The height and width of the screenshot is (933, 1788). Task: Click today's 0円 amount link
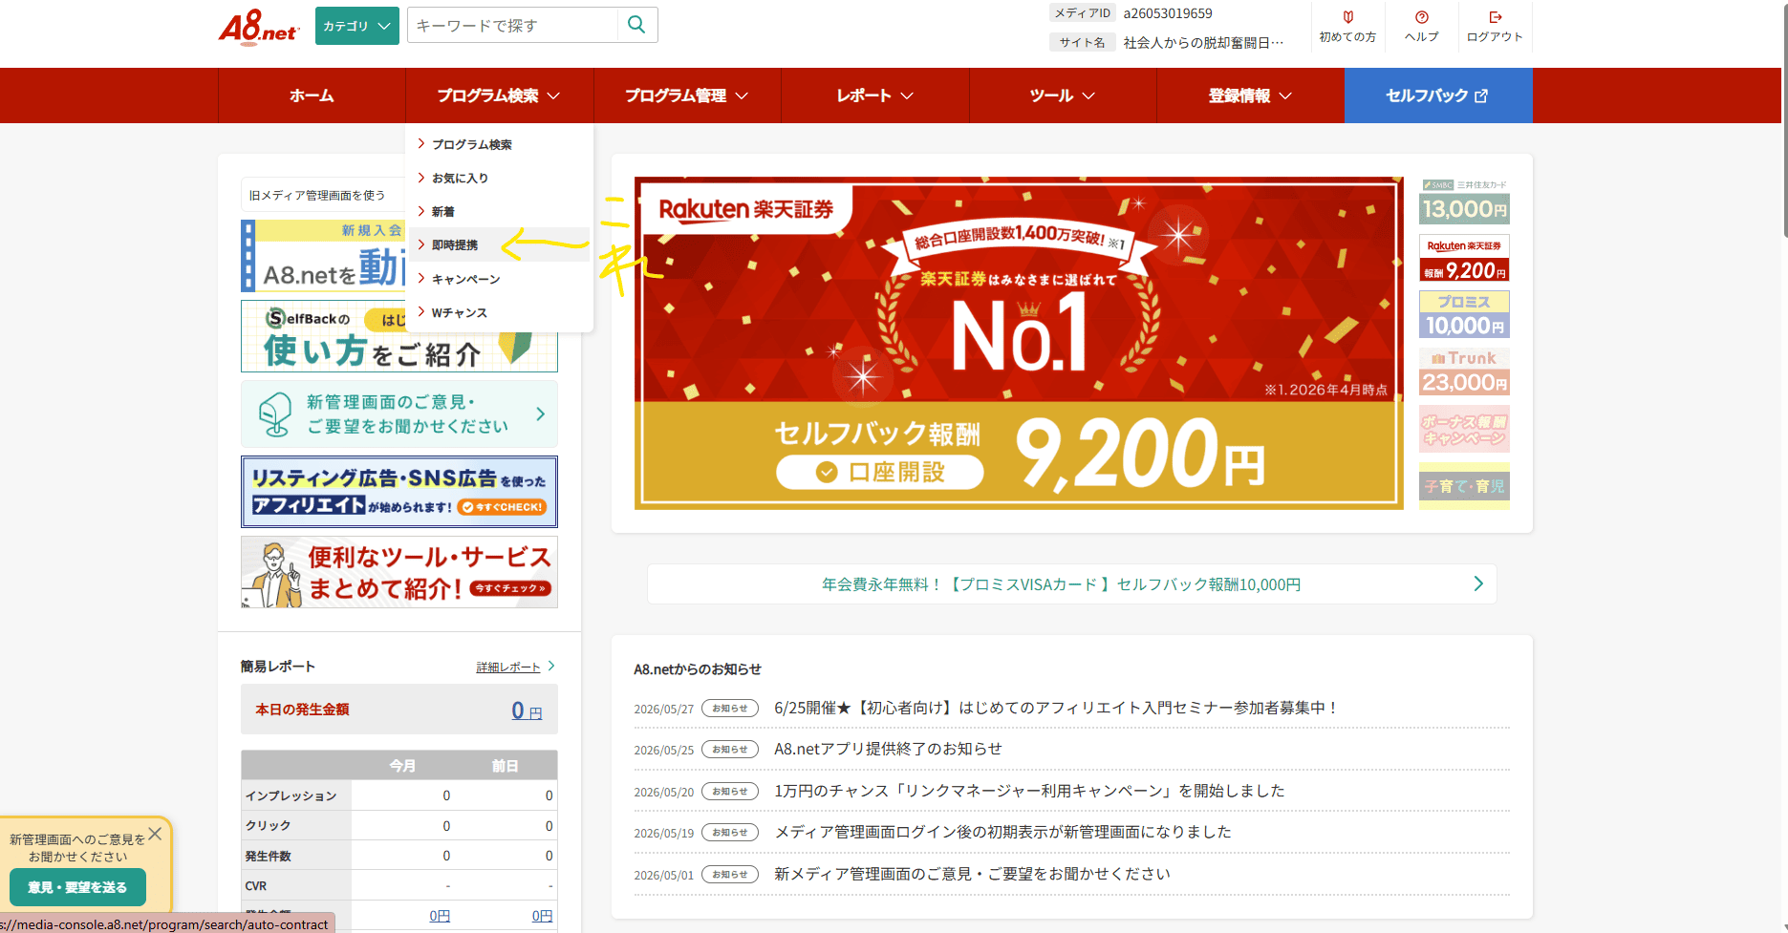(527, 710)
